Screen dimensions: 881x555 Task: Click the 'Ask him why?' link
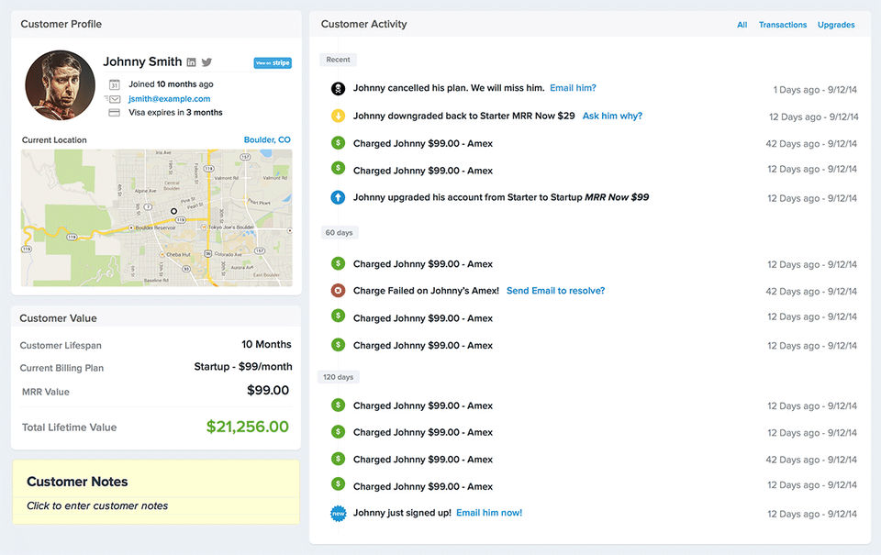point(612,117)
